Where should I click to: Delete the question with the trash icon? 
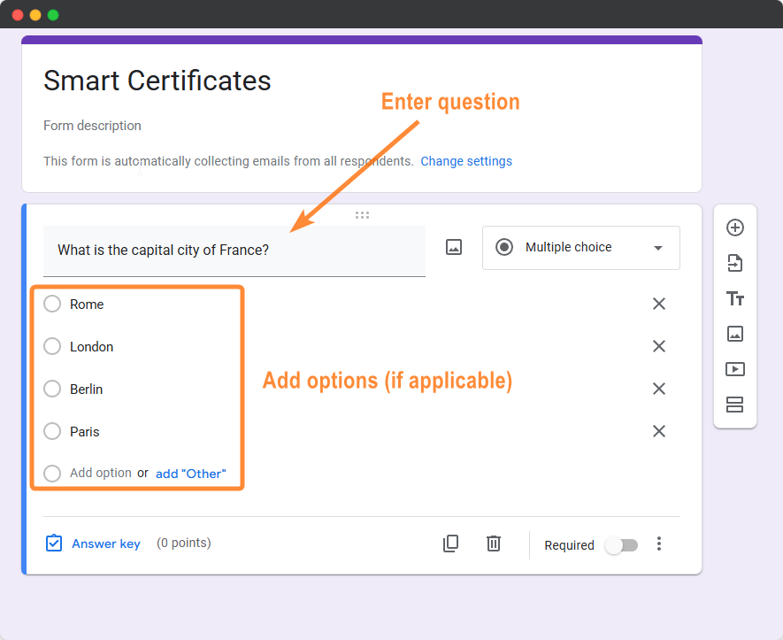(494, 544)
